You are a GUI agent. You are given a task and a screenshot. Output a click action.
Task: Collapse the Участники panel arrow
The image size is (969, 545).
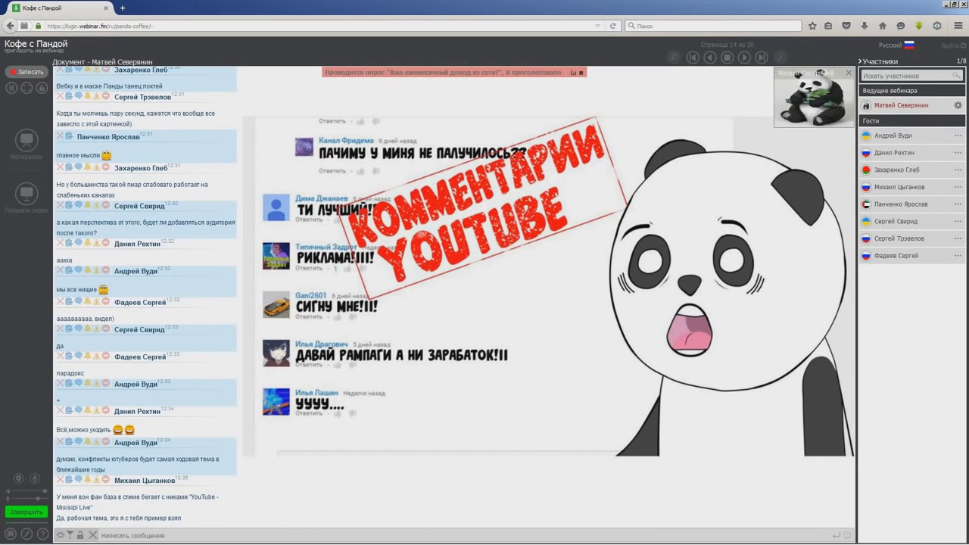click(861, 61)
